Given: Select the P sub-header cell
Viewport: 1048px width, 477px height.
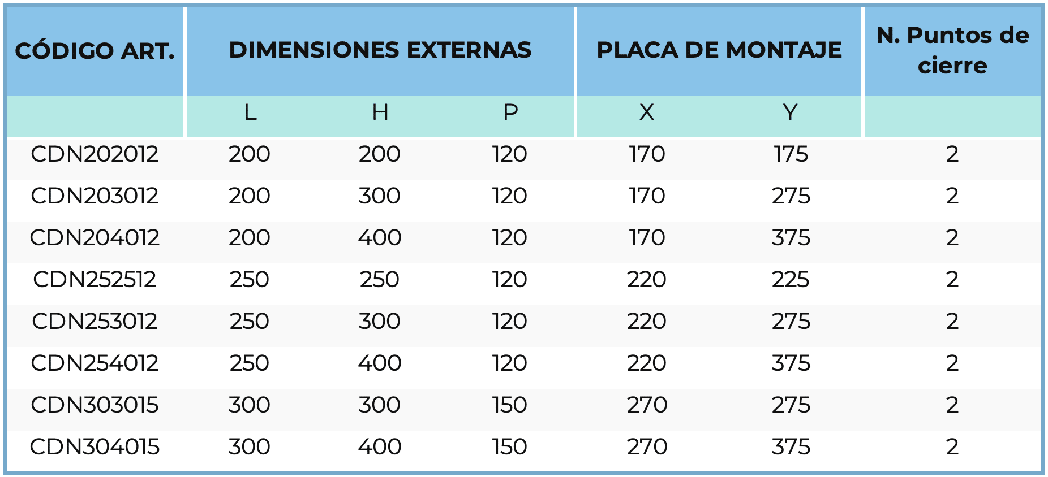Looking at the screenshot, I should coord(510,112).
